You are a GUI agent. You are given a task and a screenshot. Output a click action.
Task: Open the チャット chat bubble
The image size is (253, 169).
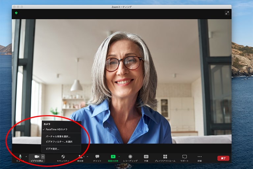click(x=97, y=158)
